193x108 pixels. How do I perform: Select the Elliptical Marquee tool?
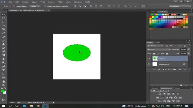point(4,18)
